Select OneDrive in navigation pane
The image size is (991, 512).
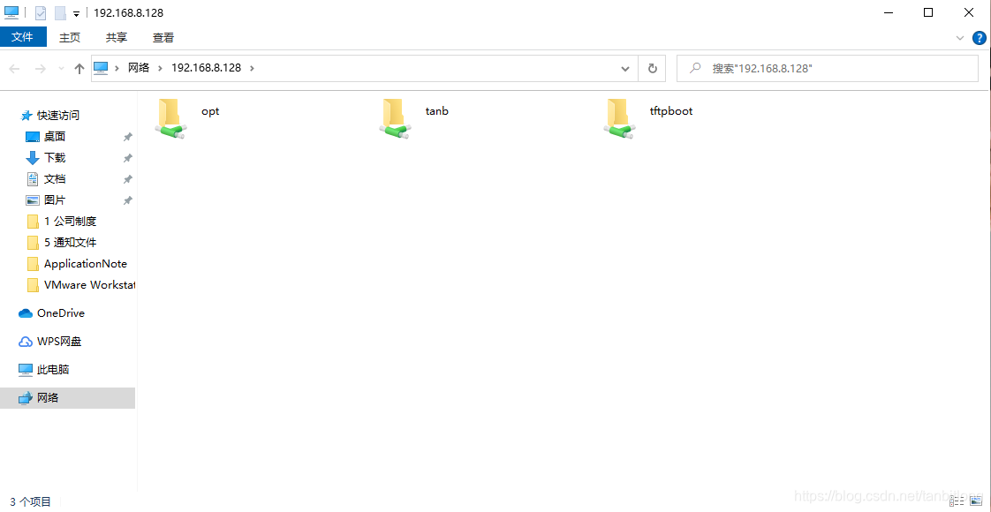coord(61,313)
